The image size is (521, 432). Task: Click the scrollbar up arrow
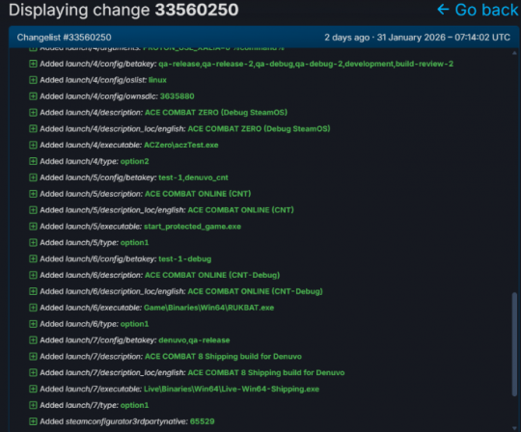(x=514, y=53)
